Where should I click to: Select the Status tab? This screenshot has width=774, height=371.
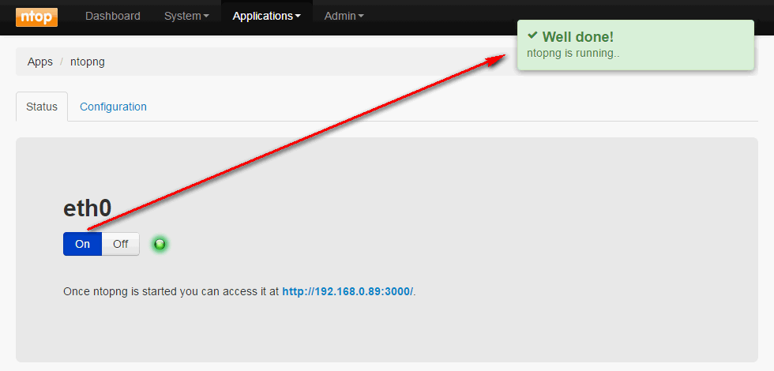[x=42, y=107]
